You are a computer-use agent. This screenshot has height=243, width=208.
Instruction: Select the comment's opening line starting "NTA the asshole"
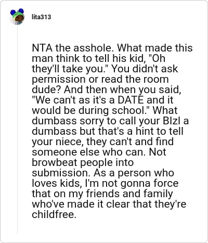(112, 48)
